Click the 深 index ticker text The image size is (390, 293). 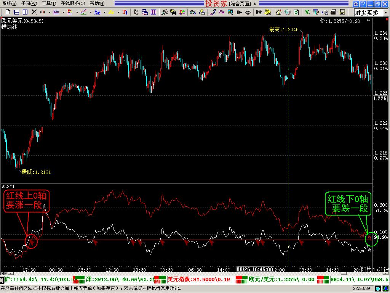pos(120,279)
